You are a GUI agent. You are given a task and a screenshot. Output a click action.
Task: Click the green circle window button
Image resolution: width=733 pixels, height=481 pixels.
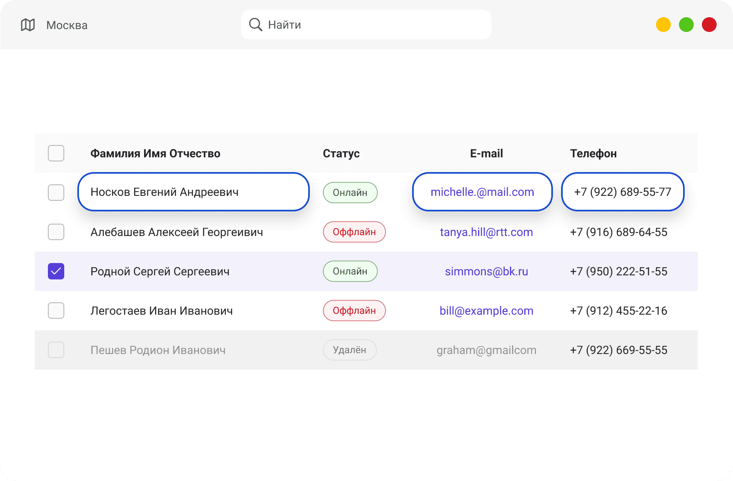(x=686, y=25)
